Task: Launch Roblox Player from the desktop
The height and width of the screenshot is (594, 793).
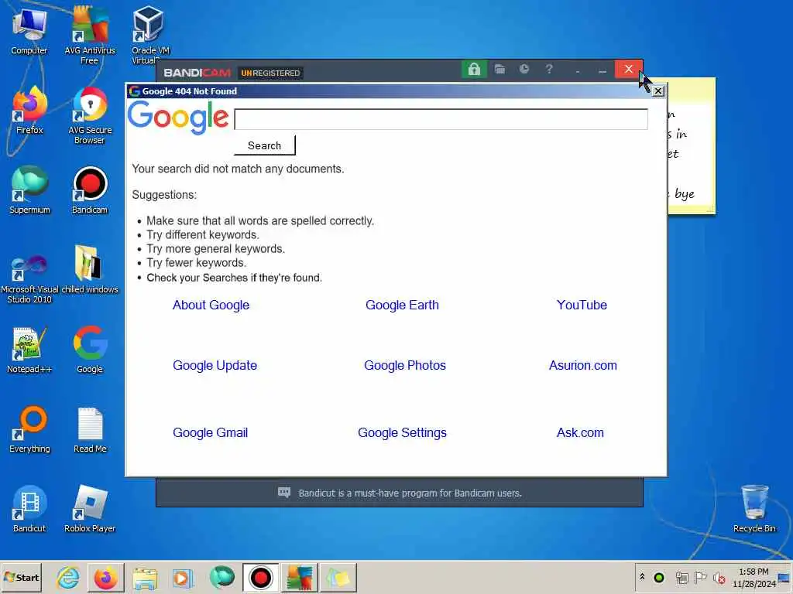Action: 90,509
